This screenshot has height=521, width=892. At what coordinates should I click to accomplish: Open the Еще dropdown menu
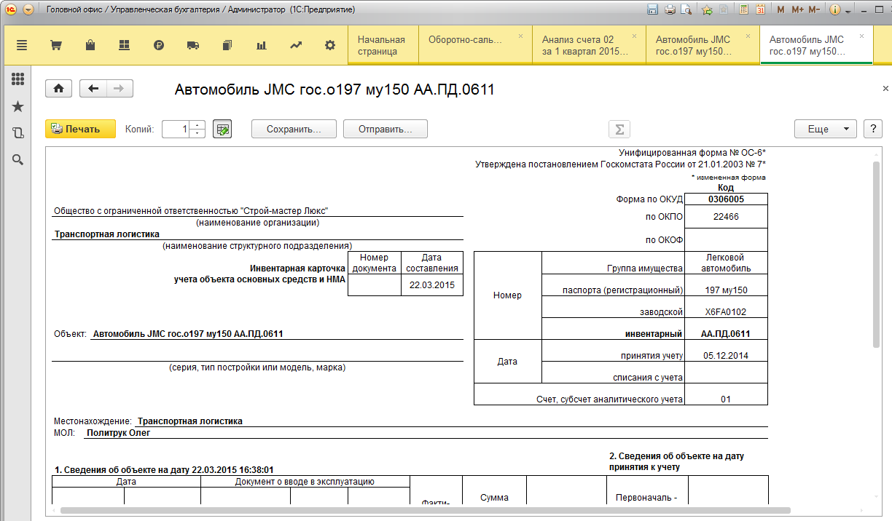coord(825,129)
